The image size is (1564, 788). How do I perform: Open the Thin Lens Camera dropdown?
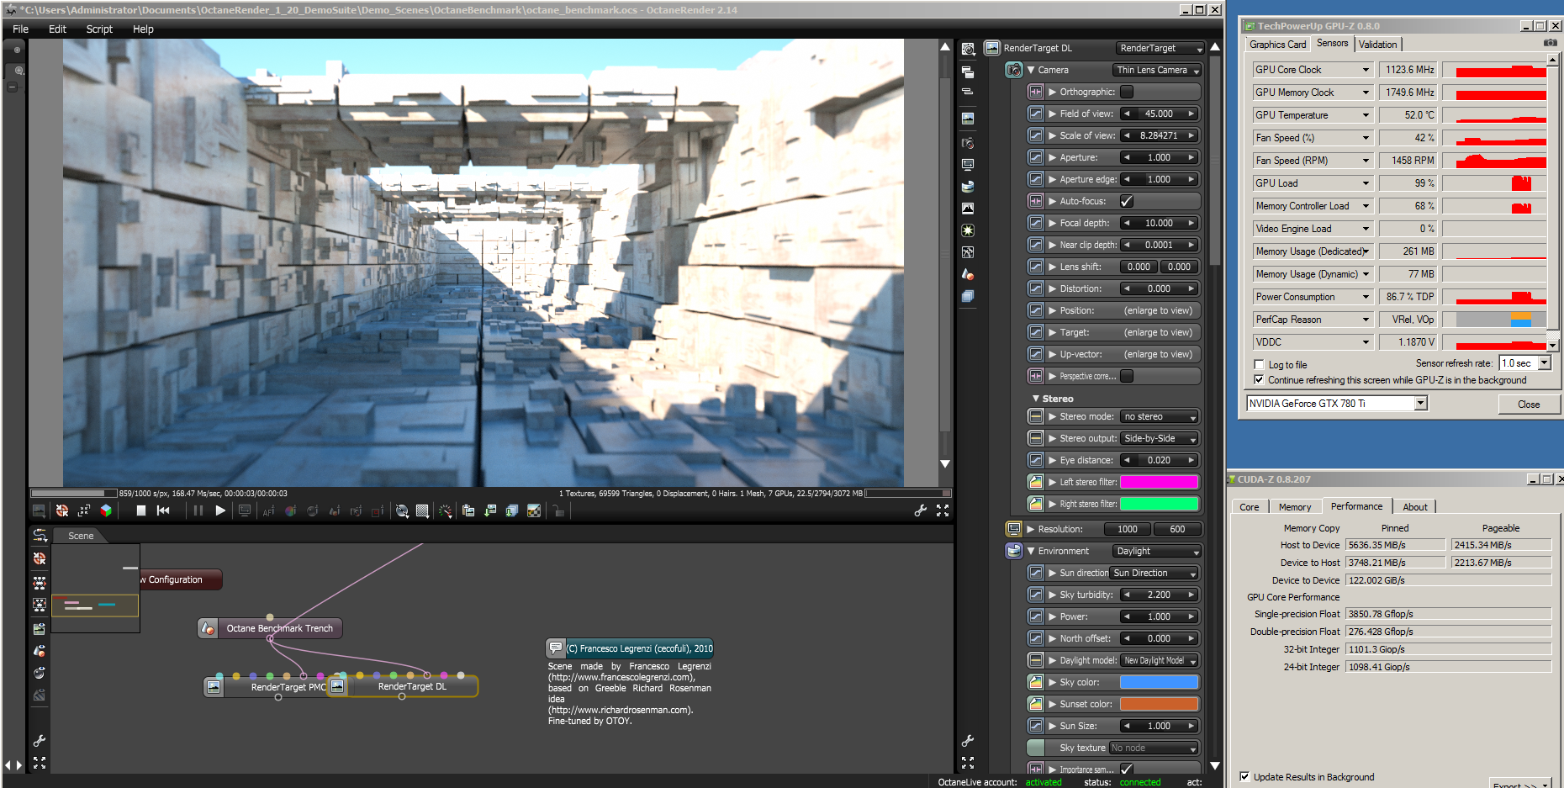[x=1157, y=70]
